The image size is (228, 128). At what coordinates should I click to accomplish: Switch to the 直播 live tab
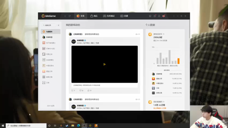[x=124, y=16]
